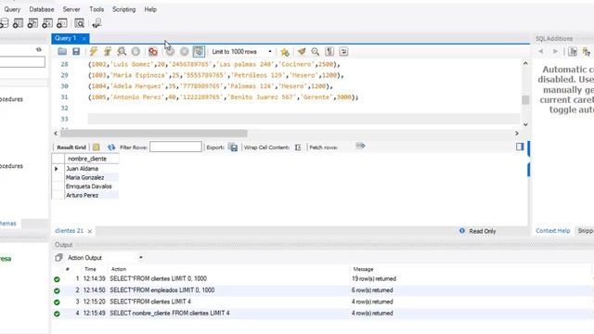Refresh the result set icon
The width and height of the screenshot is (594, 334).
coord(111,147)
